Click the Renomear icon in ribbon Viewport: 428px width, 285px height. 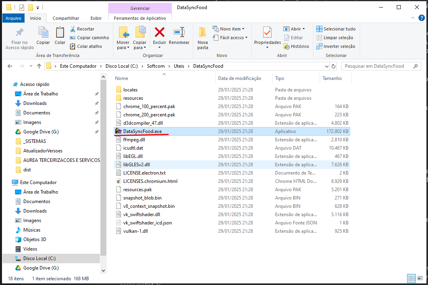pyautogui.click(x=179, y=32)
